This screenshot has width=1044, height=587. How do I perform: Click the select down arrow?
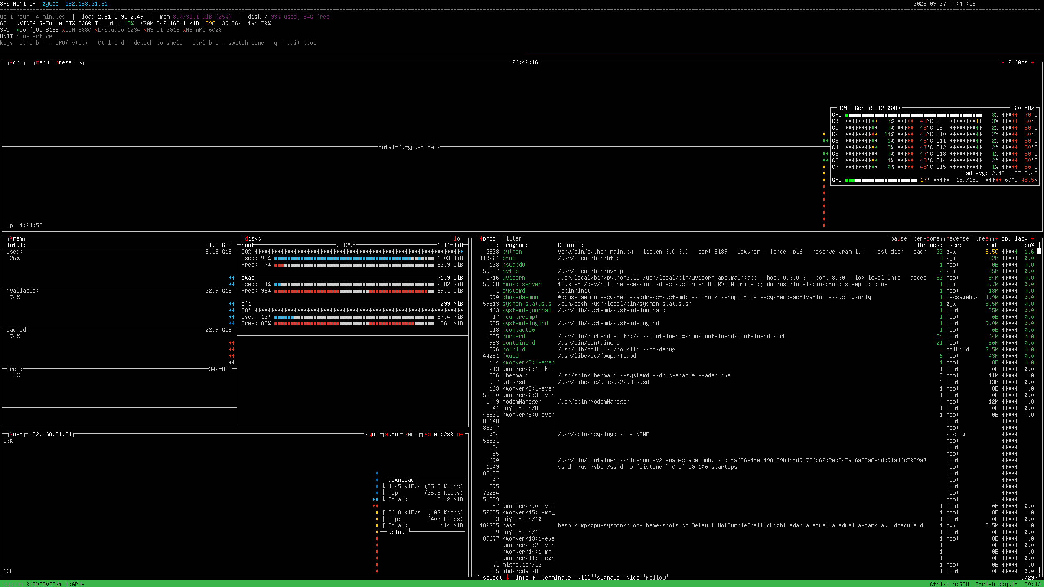(x=507, y=578)
